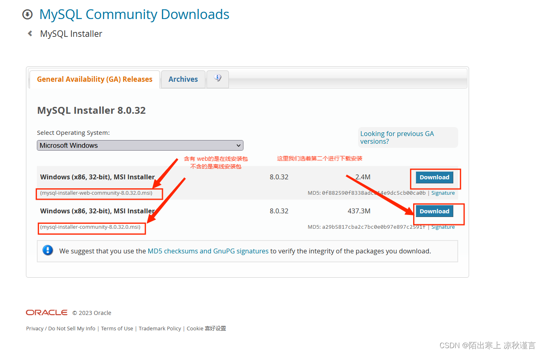The image size is (542, 353).
Task: Select the MySQL Installer 8.0.32 heading
Action: 91,111
